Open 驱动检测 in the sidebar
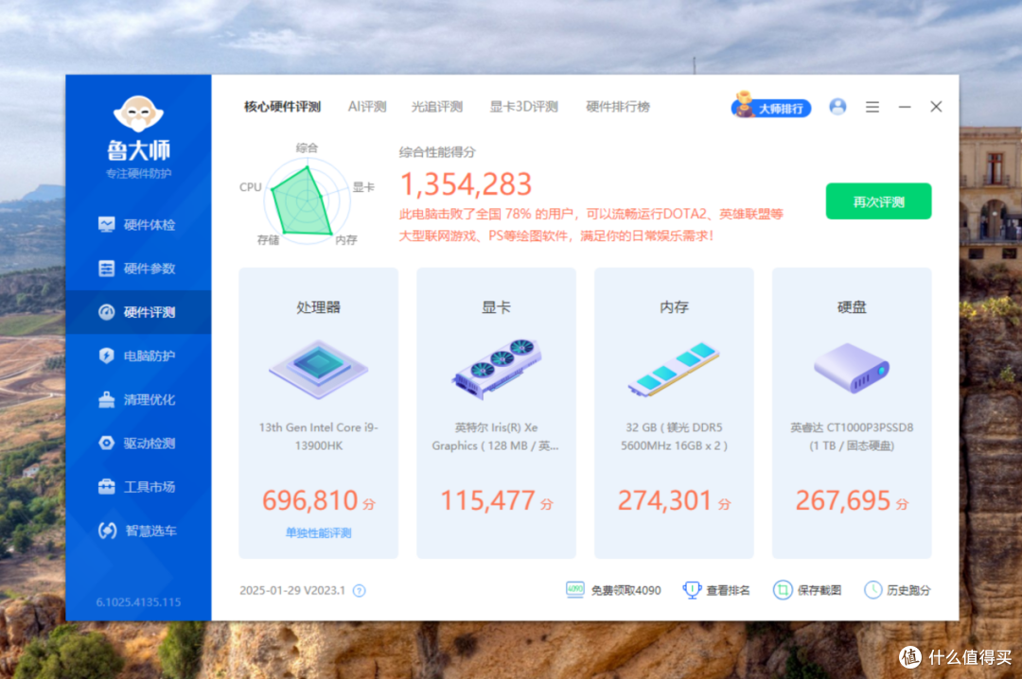 click(x=138, y=444)
